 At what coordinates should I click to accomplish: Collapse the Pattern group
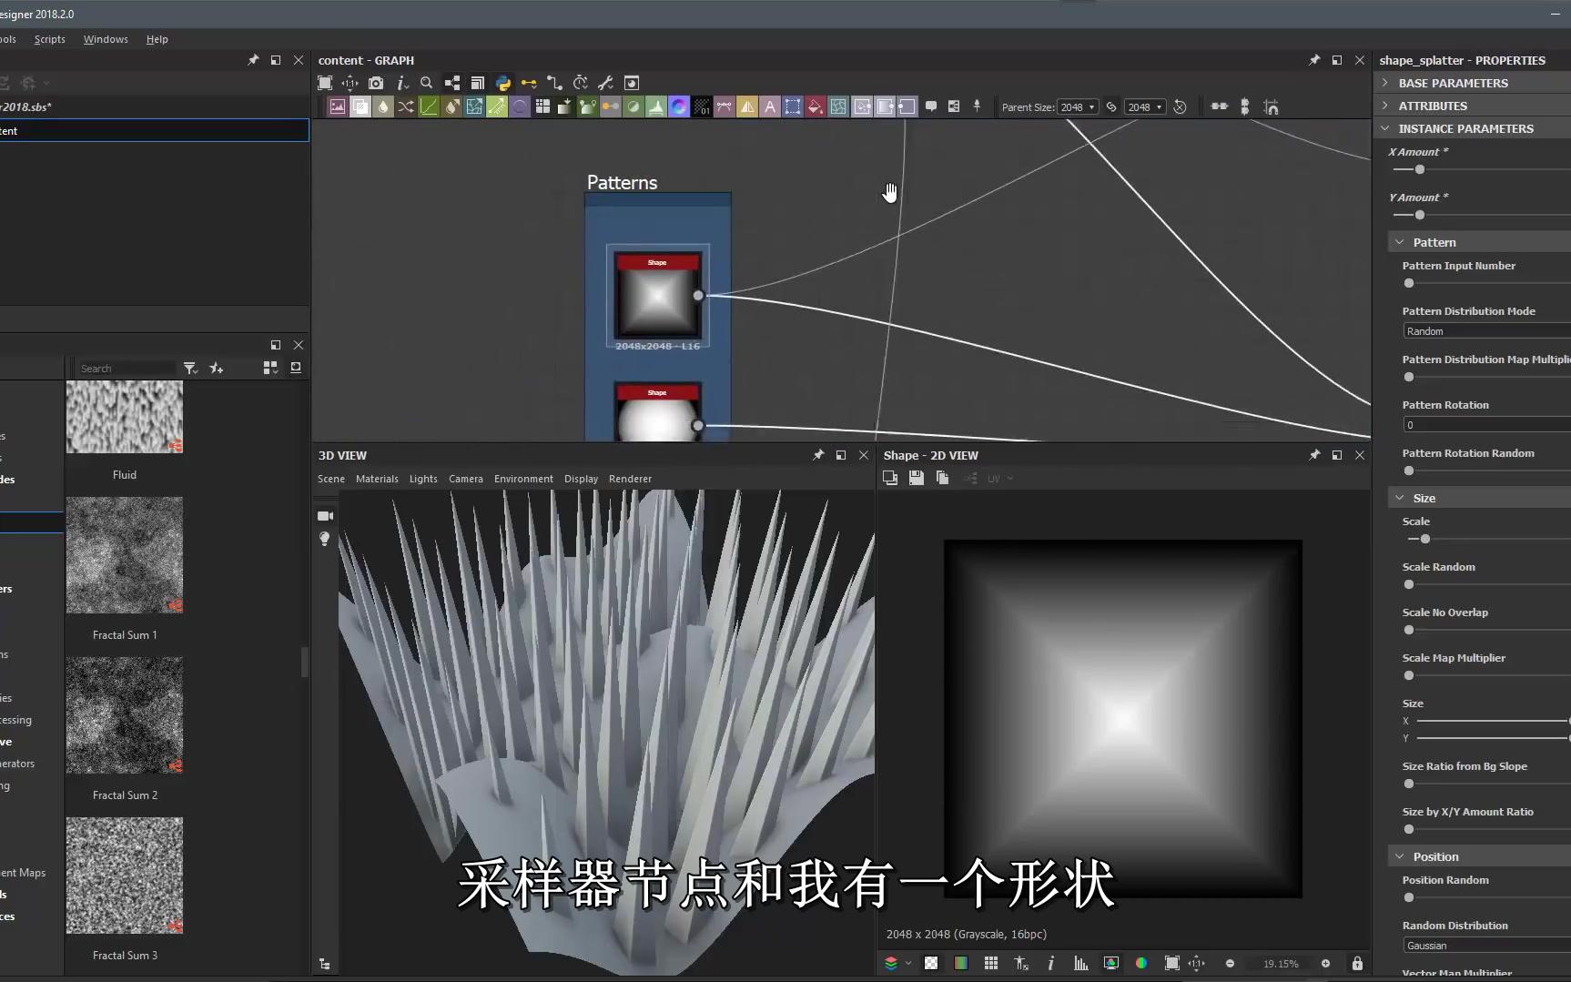[x=1400, y=242]
